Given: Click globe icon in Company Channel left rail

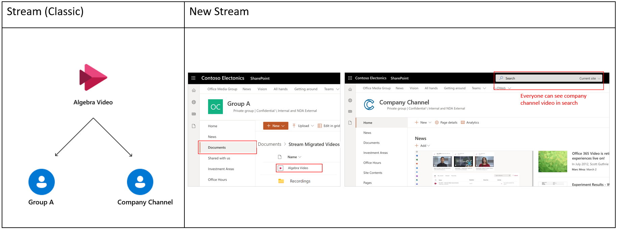Looking at the screenshot, I should [x=350, y=100].
